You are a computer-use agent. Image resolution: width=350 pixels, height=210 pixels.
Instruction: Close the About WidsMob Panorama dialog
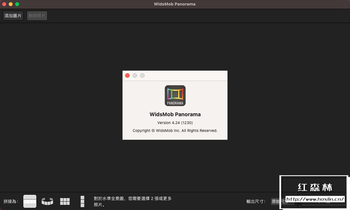127,75
